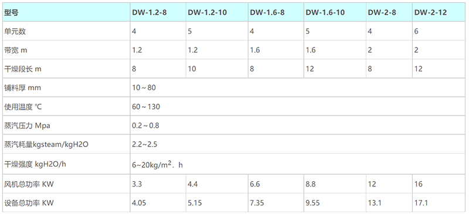This screenshot has width=469, height=214.
Task: Select the 9.55 equipment power cell
Action: point(313,203)
